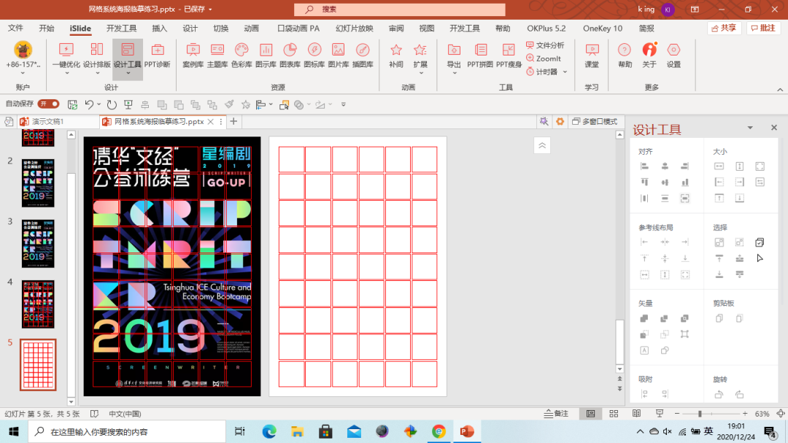Image resolution: width=788 pixels, height=443 pixels.
Task: Switch to normal view in status bar
Action: pyautogui.click(x=590, y=414)
